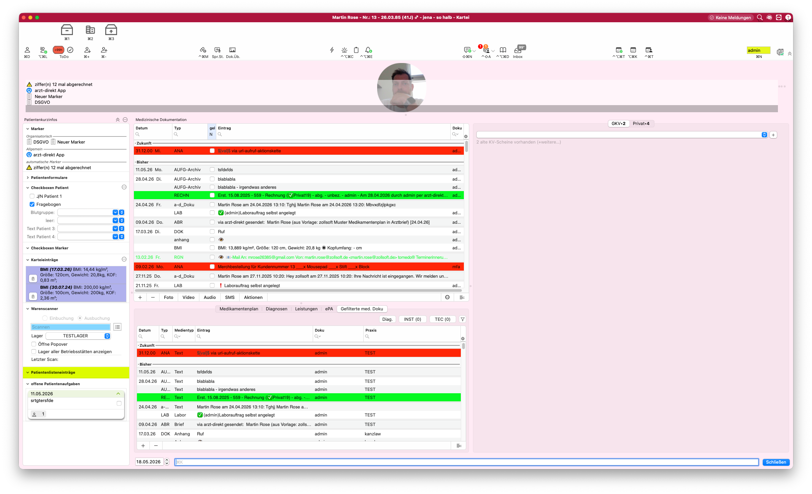Open the ToDo checkmark icon
The image size is (812, 494).
(x=70, y=50)
